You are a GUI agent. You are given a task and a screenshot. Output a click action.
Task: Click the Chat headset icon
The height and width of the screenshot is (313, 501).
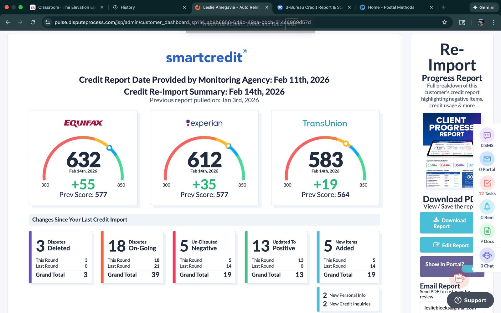pos(487,255)
